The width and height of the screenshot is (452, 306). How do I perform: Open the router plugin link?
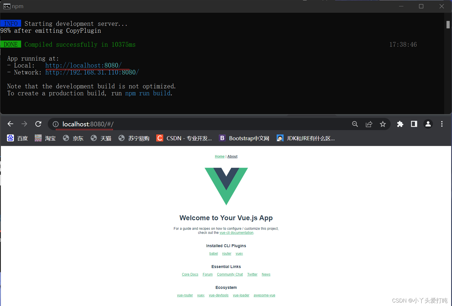227,254
